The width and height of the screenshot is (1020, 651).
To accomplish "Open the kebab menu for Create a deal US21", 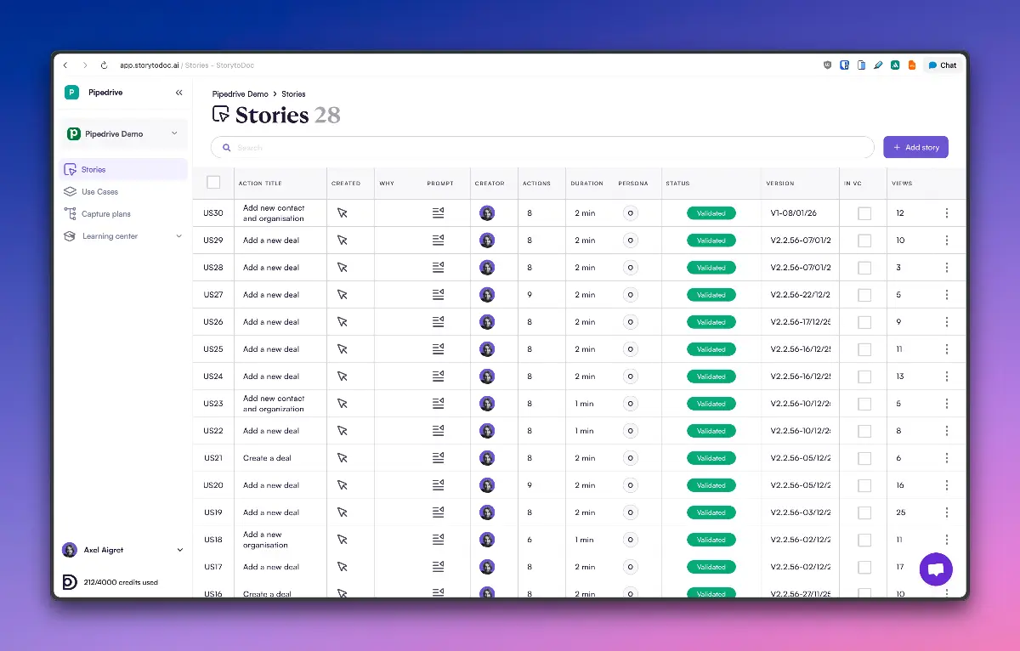I will [947, 457].
